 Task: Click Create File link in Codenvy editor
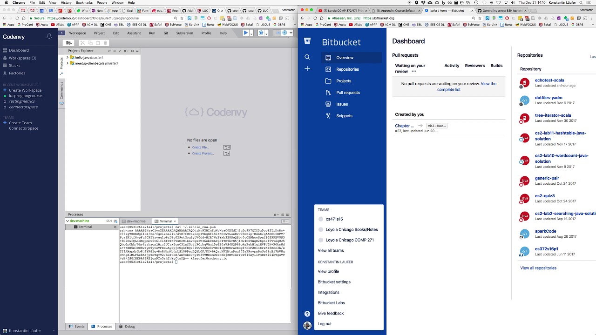[200, 147]
